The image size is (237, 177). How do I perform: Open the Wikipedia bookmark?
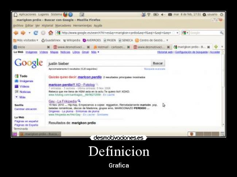(x=71, y=40)
